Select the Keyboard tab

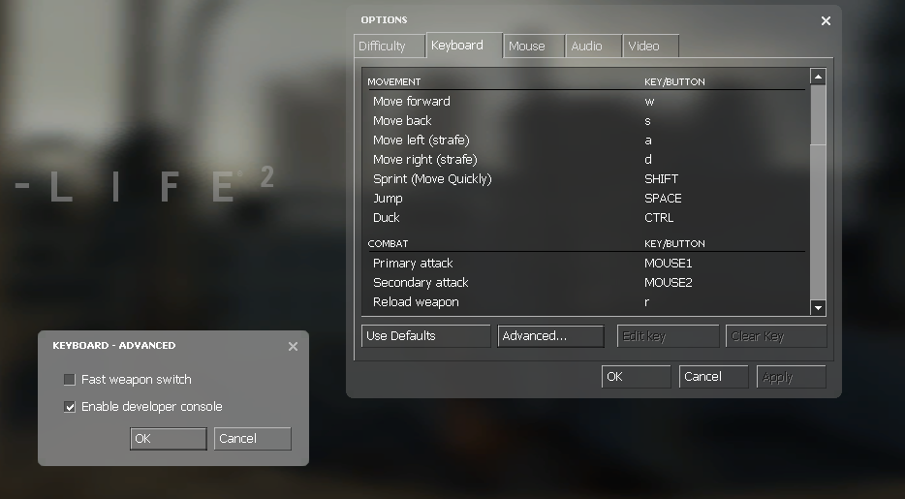[464, 45]
